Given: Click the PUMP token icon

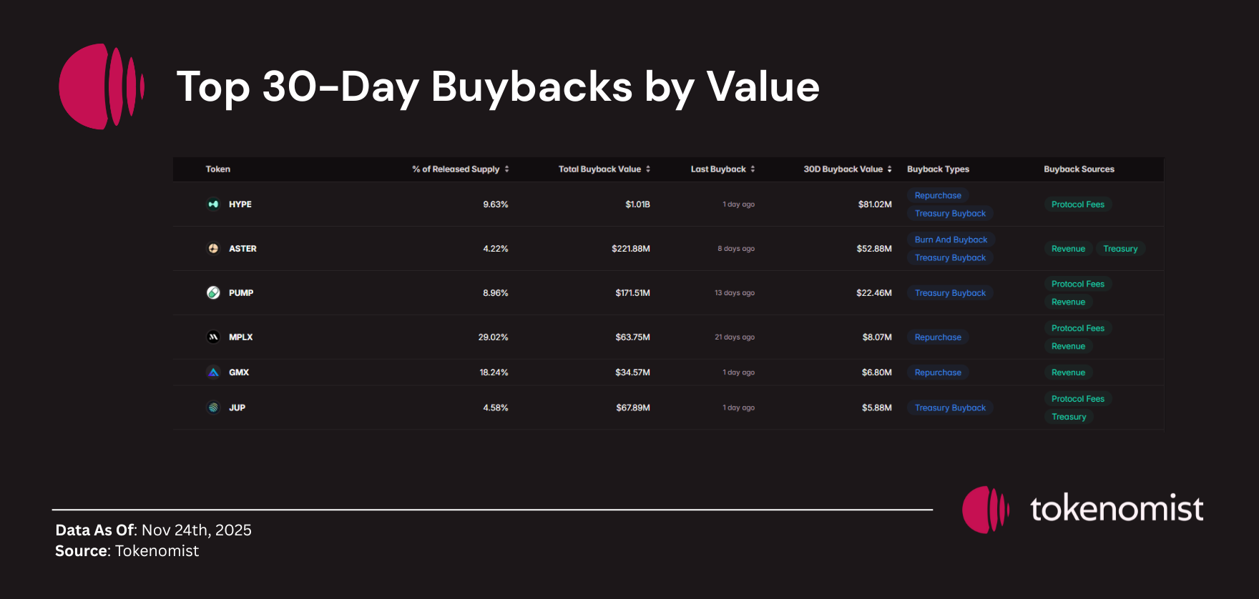Looking at the screenshot, I should [x=213, y=293].
